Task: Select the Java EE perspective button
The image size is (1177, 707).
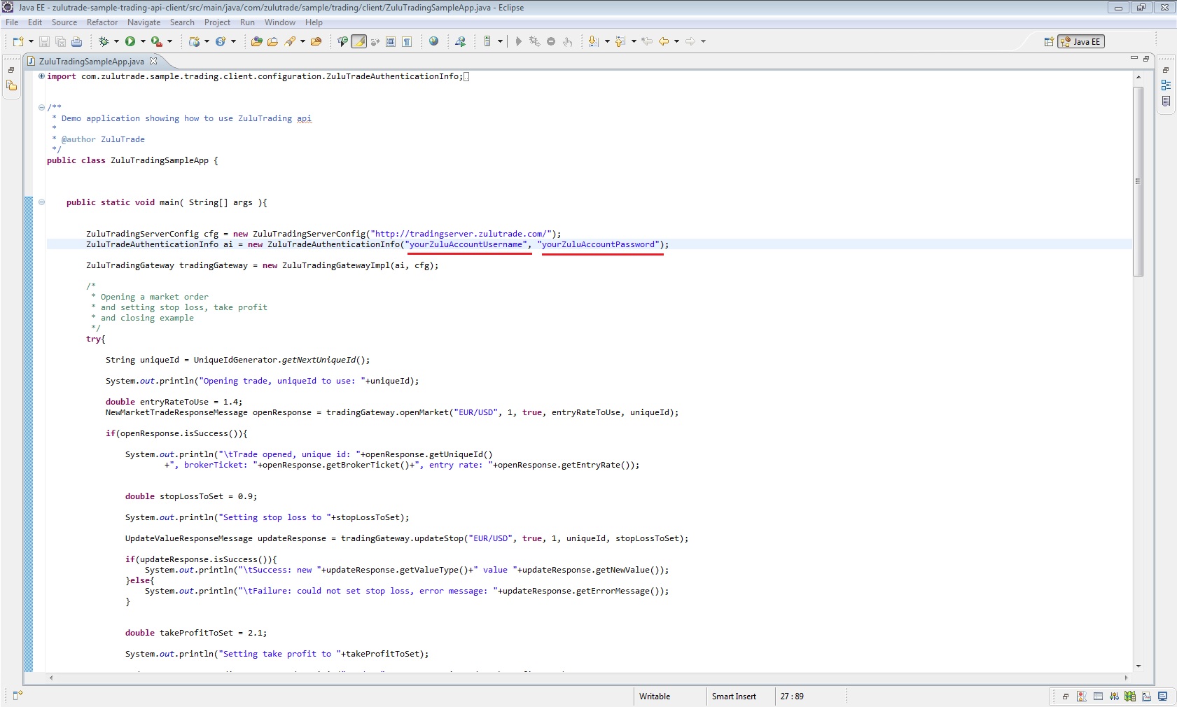Action: (x=1081, y=42)
